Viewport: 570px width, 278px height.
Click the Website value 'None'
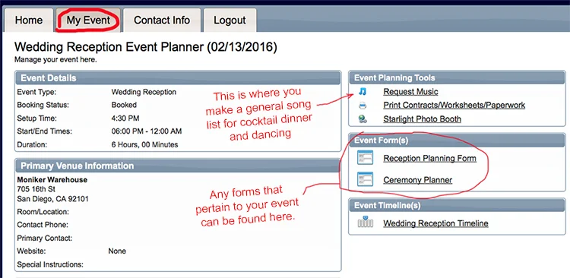117,251
